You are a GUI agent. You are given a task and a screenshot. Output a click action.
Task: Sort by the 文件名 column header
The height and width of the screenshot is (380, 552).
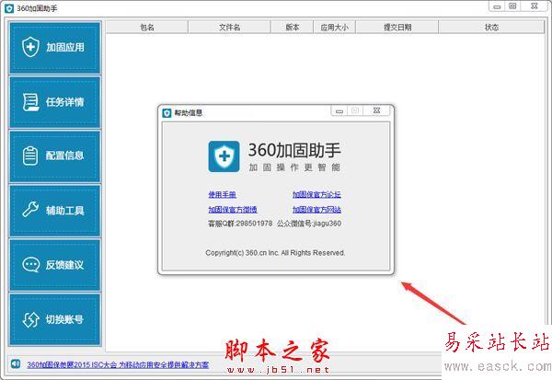pos(229,27)
